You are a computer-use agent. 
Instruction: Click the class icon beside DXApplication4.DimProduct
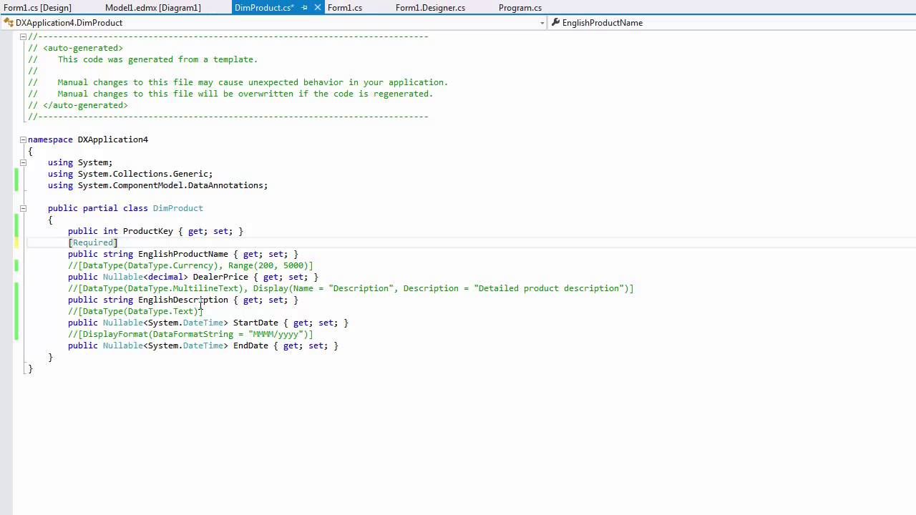(x=9, y=23)
